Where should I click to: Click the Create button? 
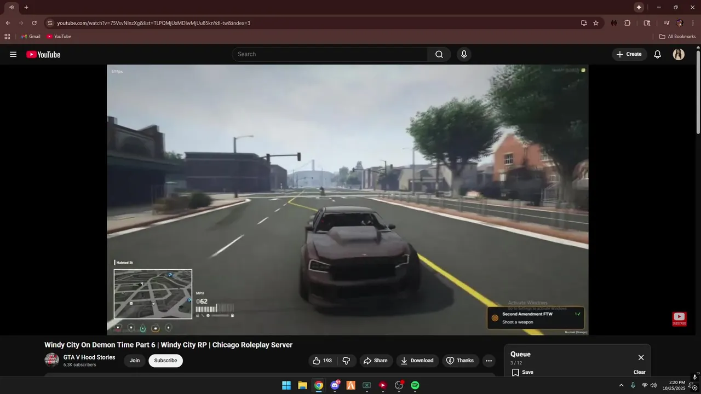(629, 54)
